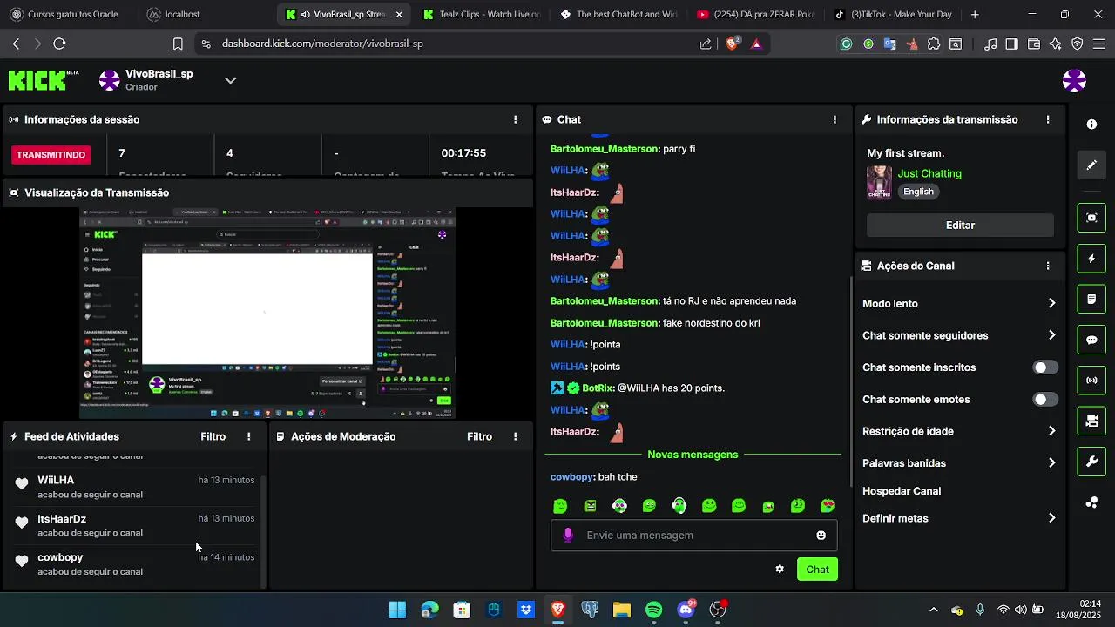The image size is (1115, 627).
Task: Click the emoji picker smiley in message box
Action: [821, 536]
